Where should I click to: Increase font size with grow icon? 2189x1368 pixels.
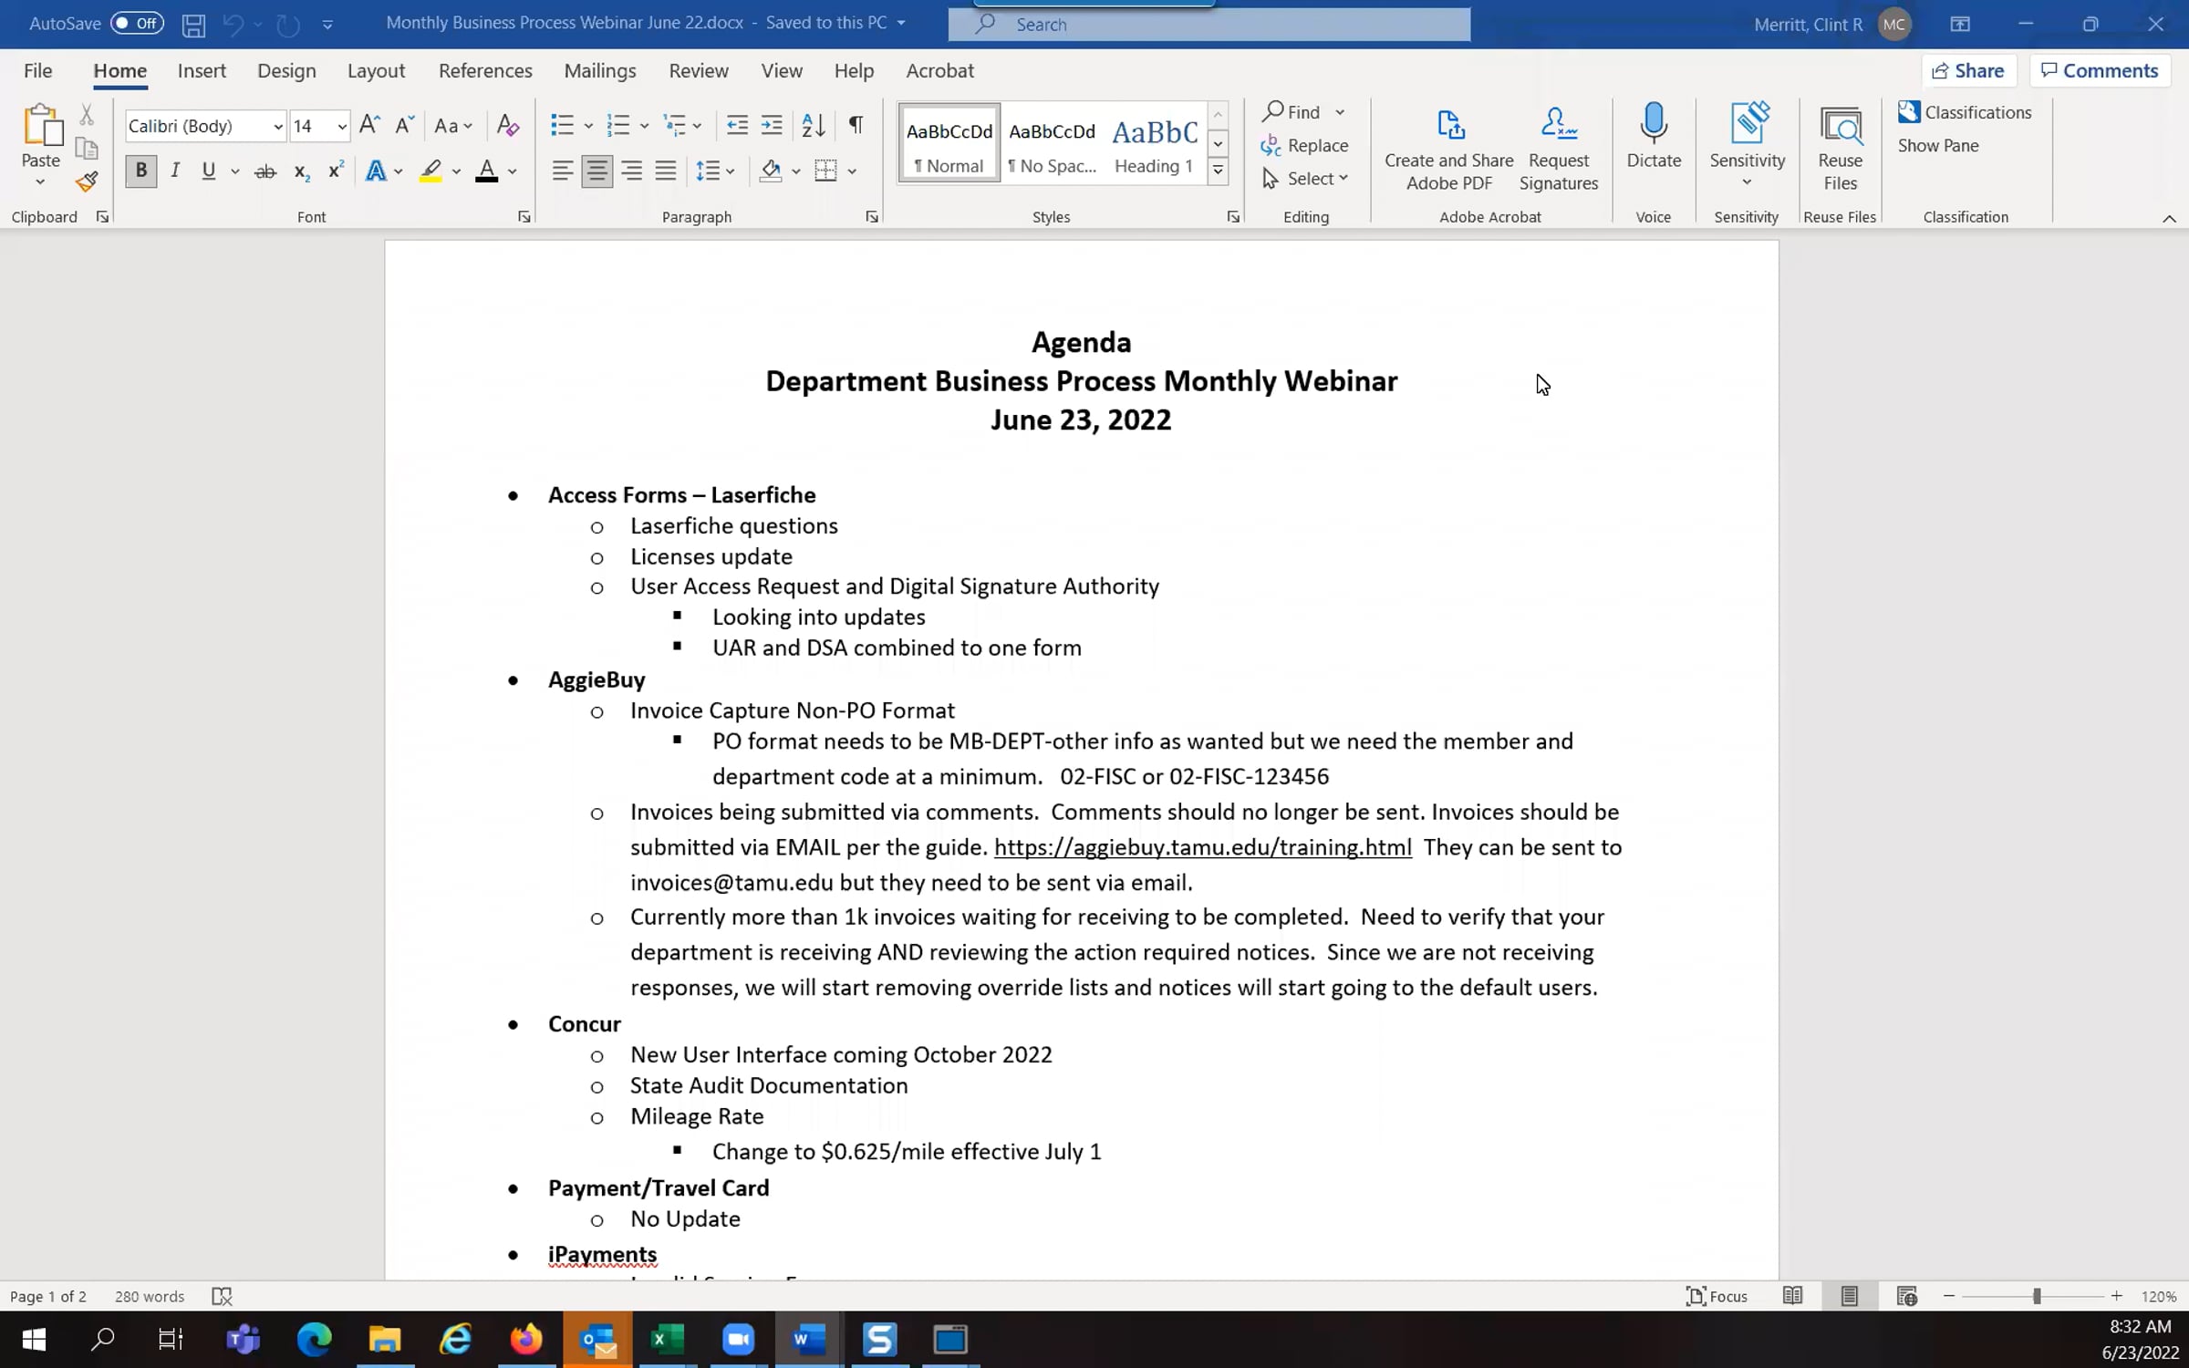click(x=369, y=125)
